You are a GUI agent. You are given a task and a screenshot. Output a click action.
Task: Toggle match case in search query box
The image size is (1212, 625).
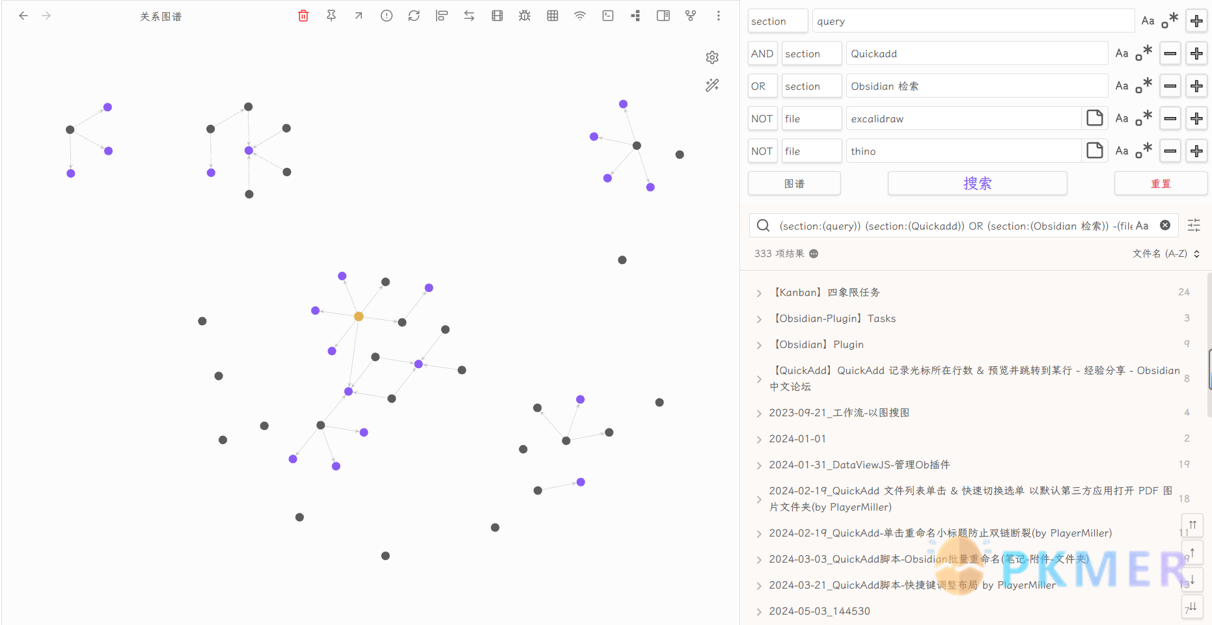tap(1142, 226)
